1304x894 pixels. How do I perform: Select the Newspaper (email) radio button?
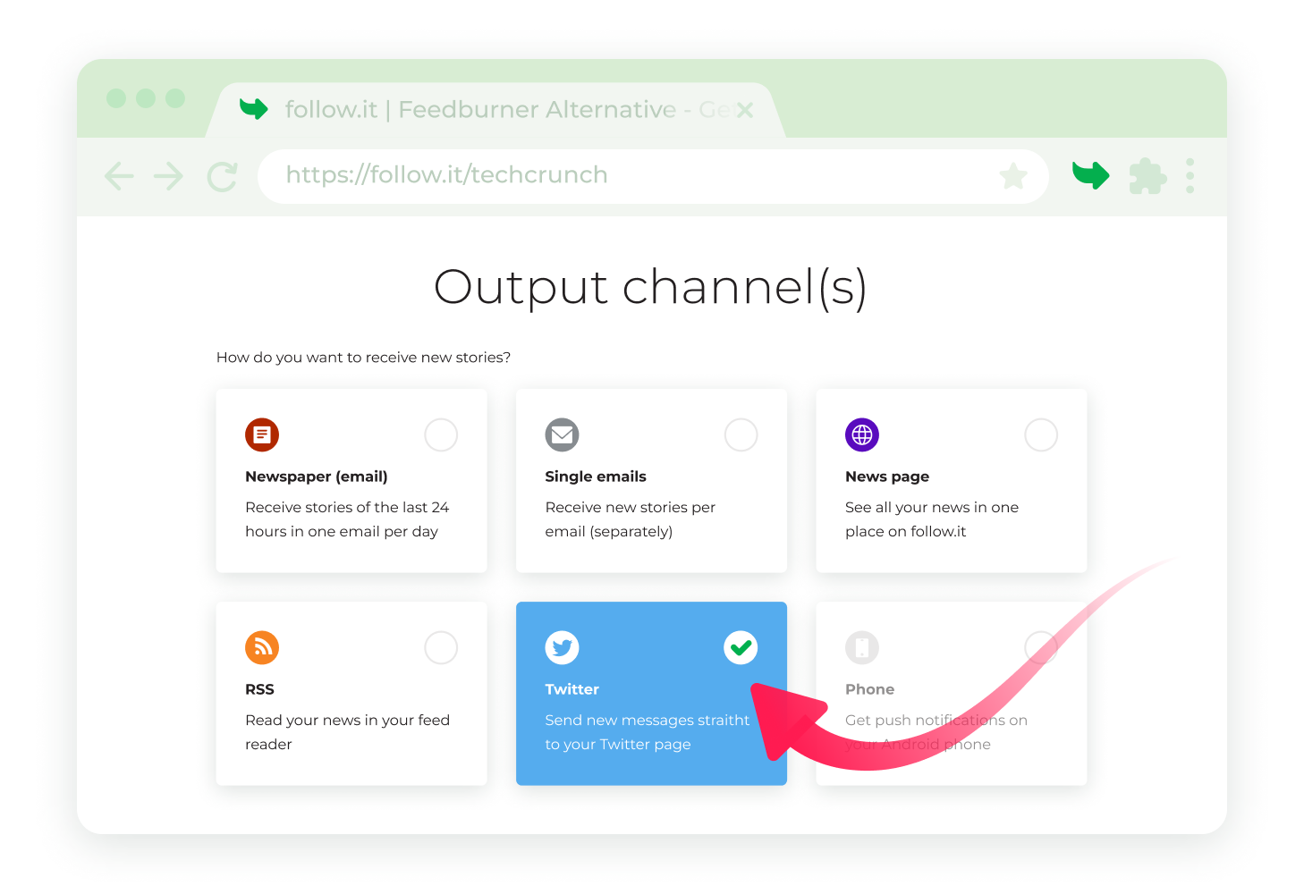441,434
